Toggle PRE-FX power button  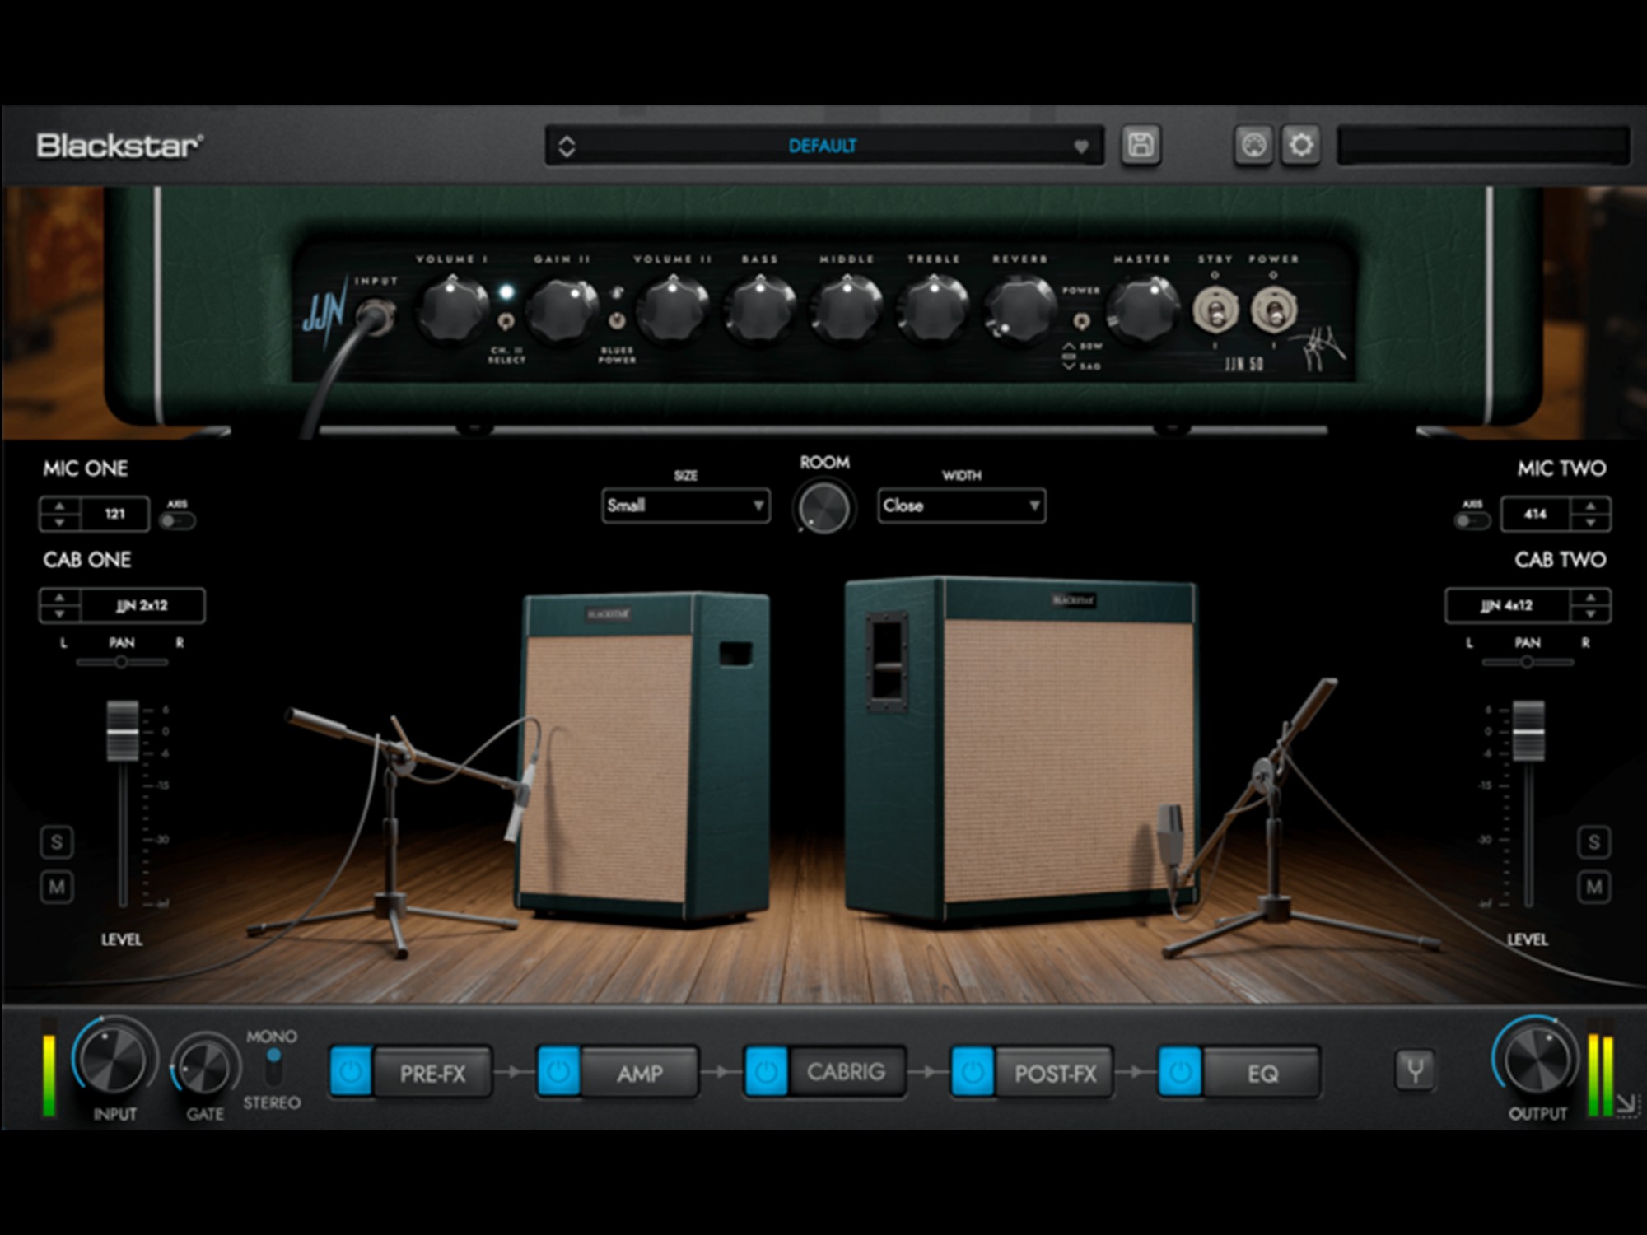click(351, 1071)
